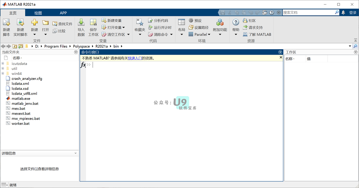Click the address bar search magnifier icon
Viewport: 359px width, 188px height.
tap(355, 46)
